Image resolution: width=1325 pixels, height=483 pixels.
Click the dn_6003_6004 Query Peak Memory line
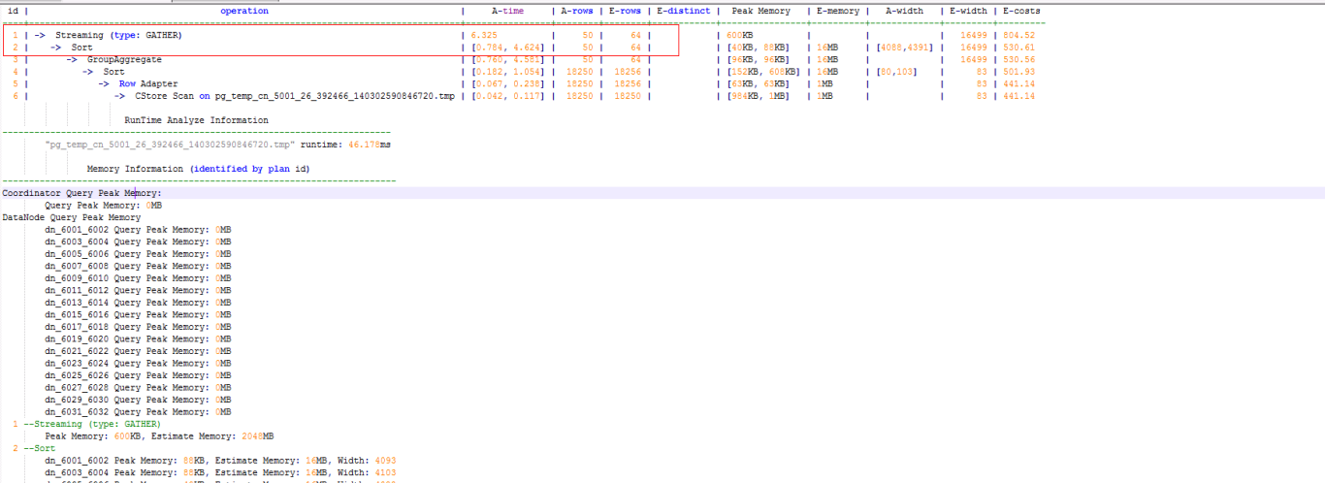click(x=138, y=241)
